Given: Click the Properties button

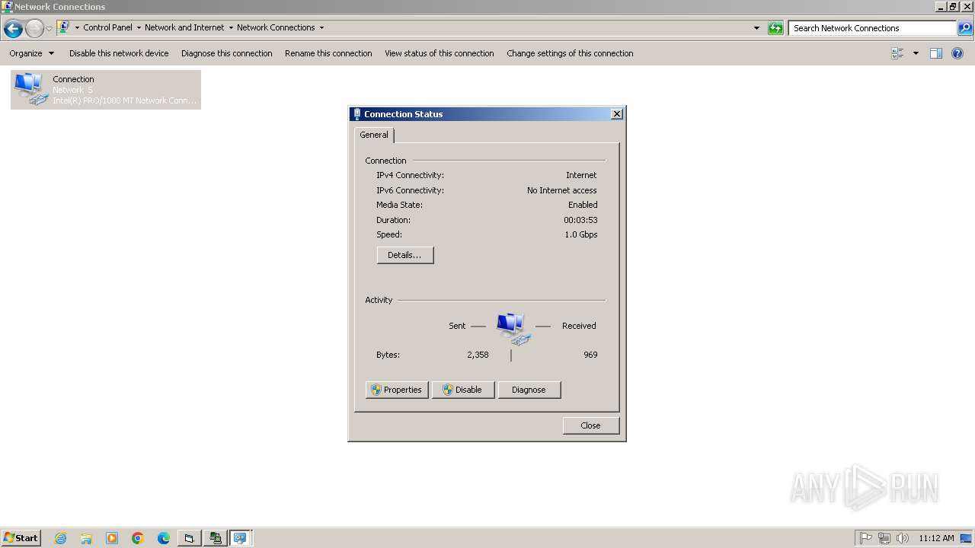Looking at the screenshot, I should coord(397,390).
